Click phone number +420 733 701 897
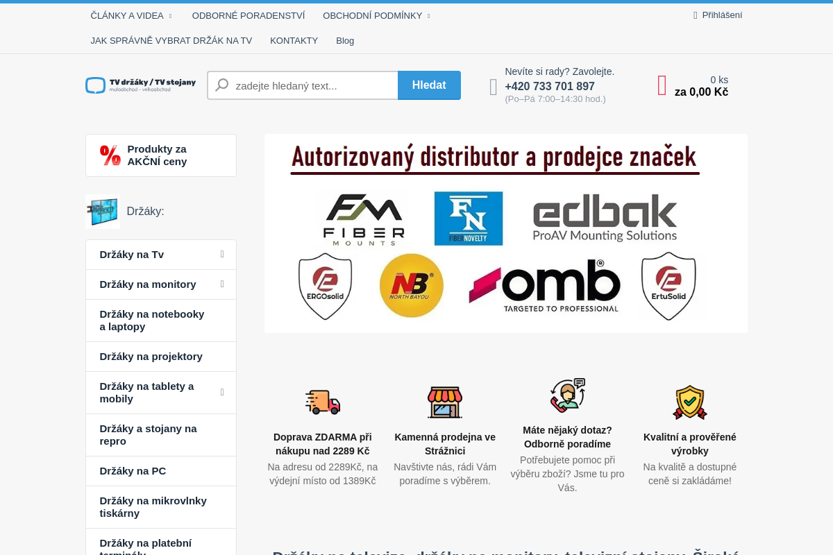The height and width of the screenshot is (555, 833). [x=550, y=86]
